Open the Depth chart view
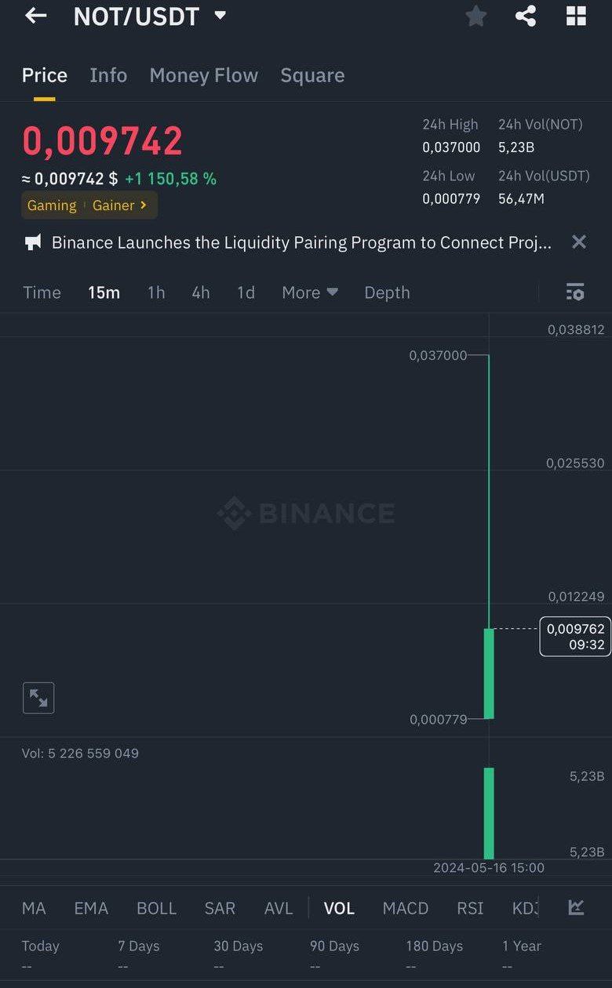Viewport: 612px width, 988px height. point(387,292)
